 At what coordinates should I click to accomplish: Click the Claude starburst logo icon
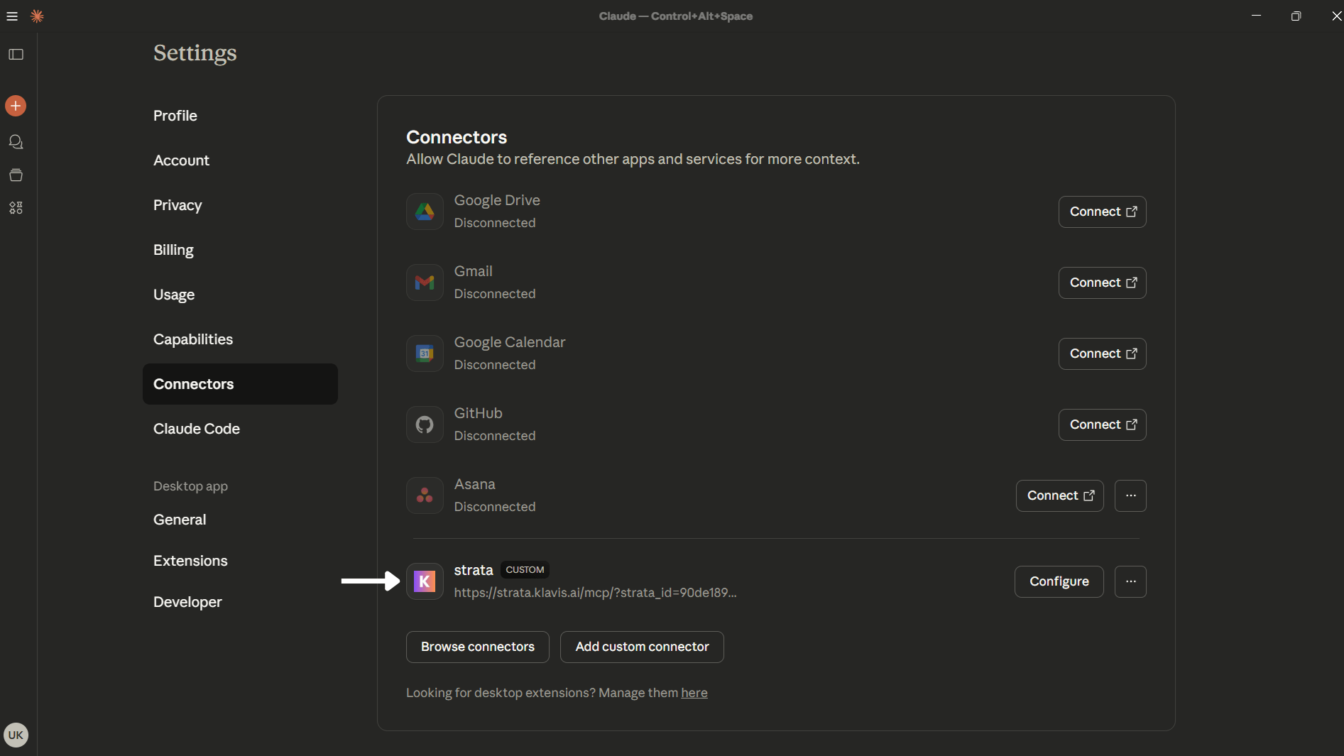click(37, 16)
